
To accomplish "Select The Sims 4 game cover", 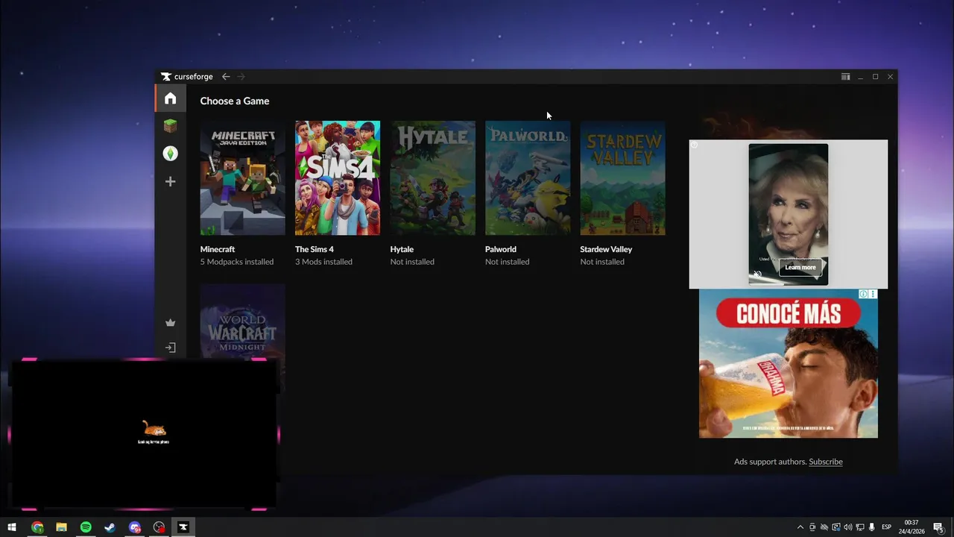I will coord(338,178).
